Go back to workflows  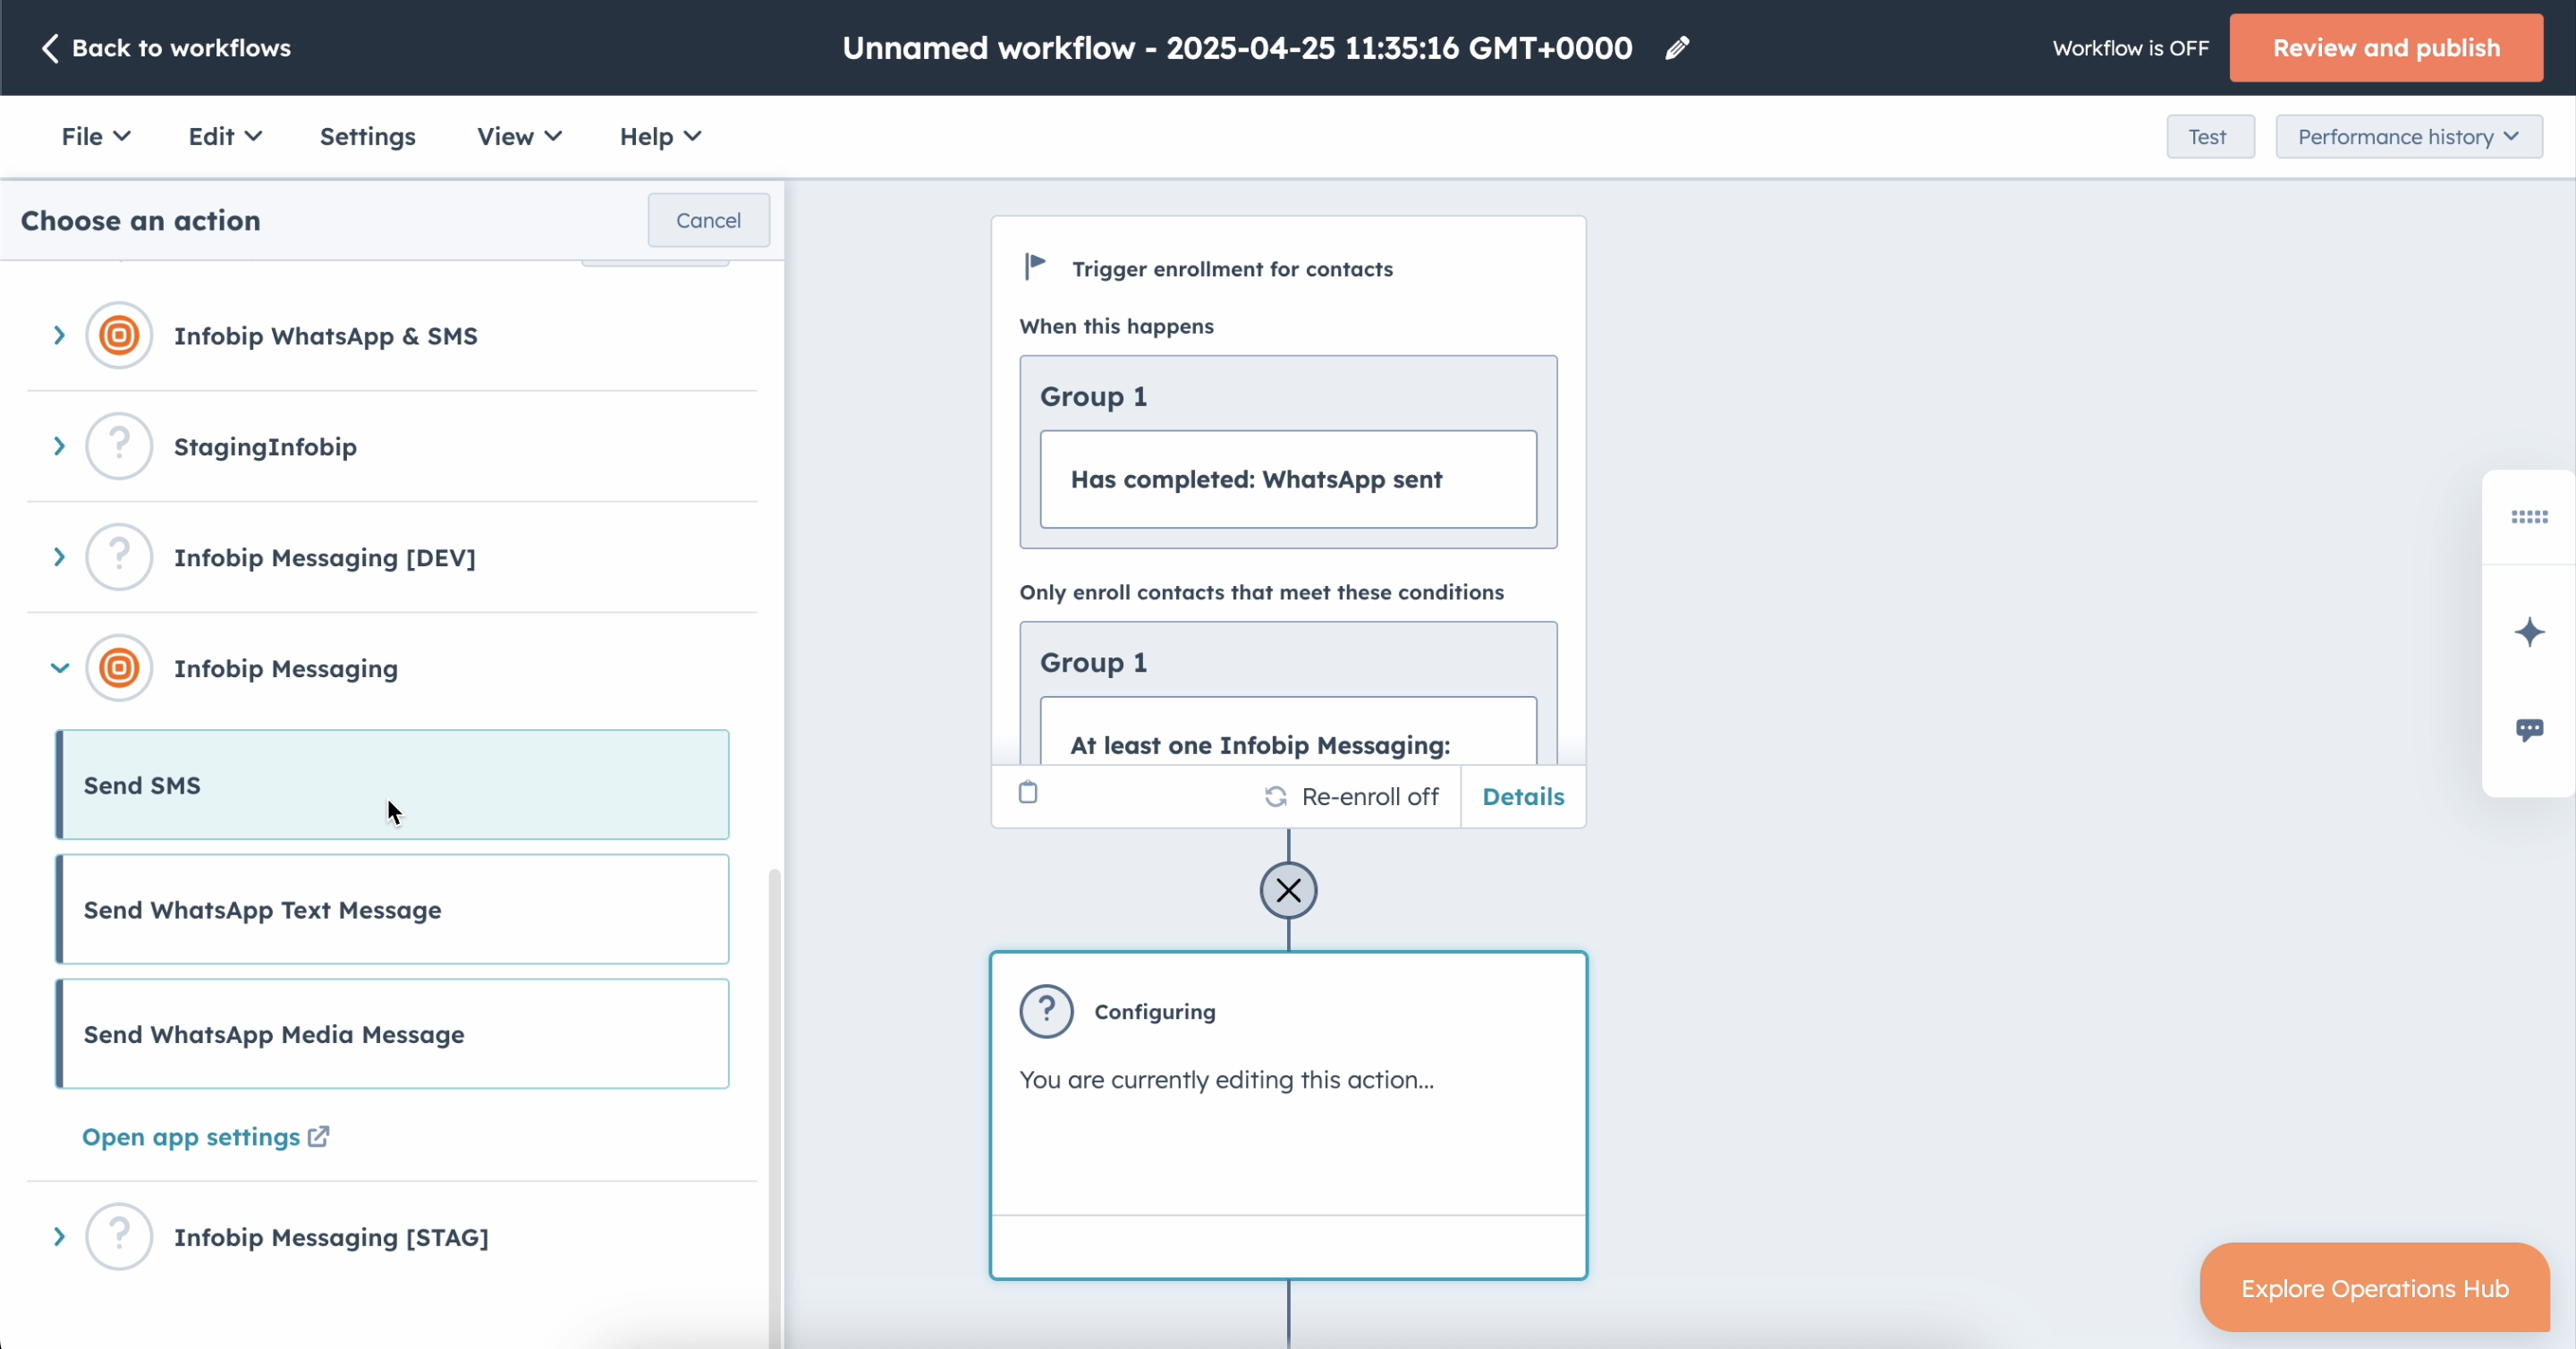click(165, 48)
